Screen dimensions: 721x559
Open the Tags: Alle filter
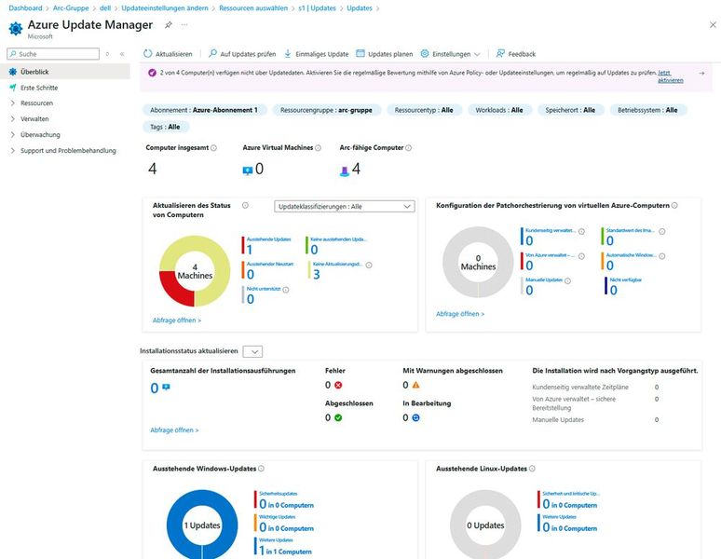click(165, 127)
